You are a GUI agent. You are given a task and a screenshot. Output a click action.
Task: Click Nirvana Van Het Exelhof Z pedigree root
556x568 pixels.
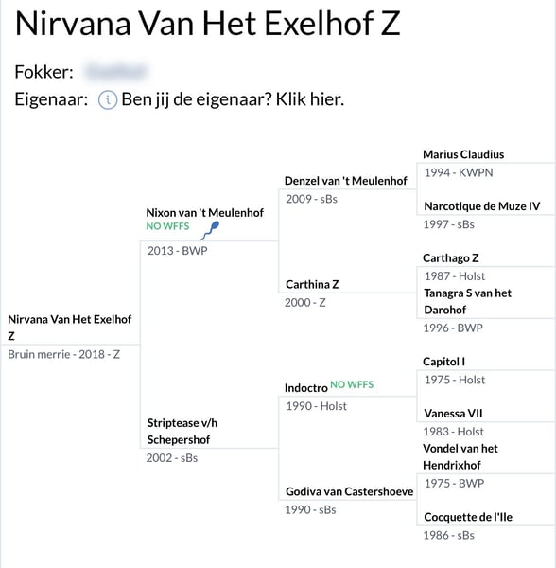pos(69,328)
